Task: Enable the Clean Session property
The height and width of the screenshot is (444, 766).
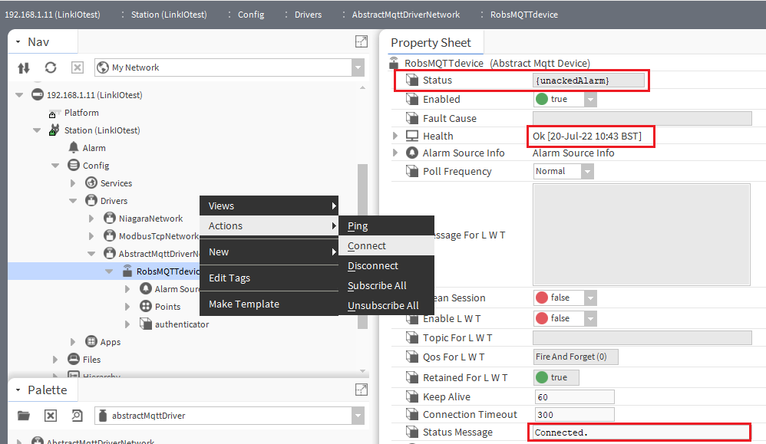Action: [590, 298]
